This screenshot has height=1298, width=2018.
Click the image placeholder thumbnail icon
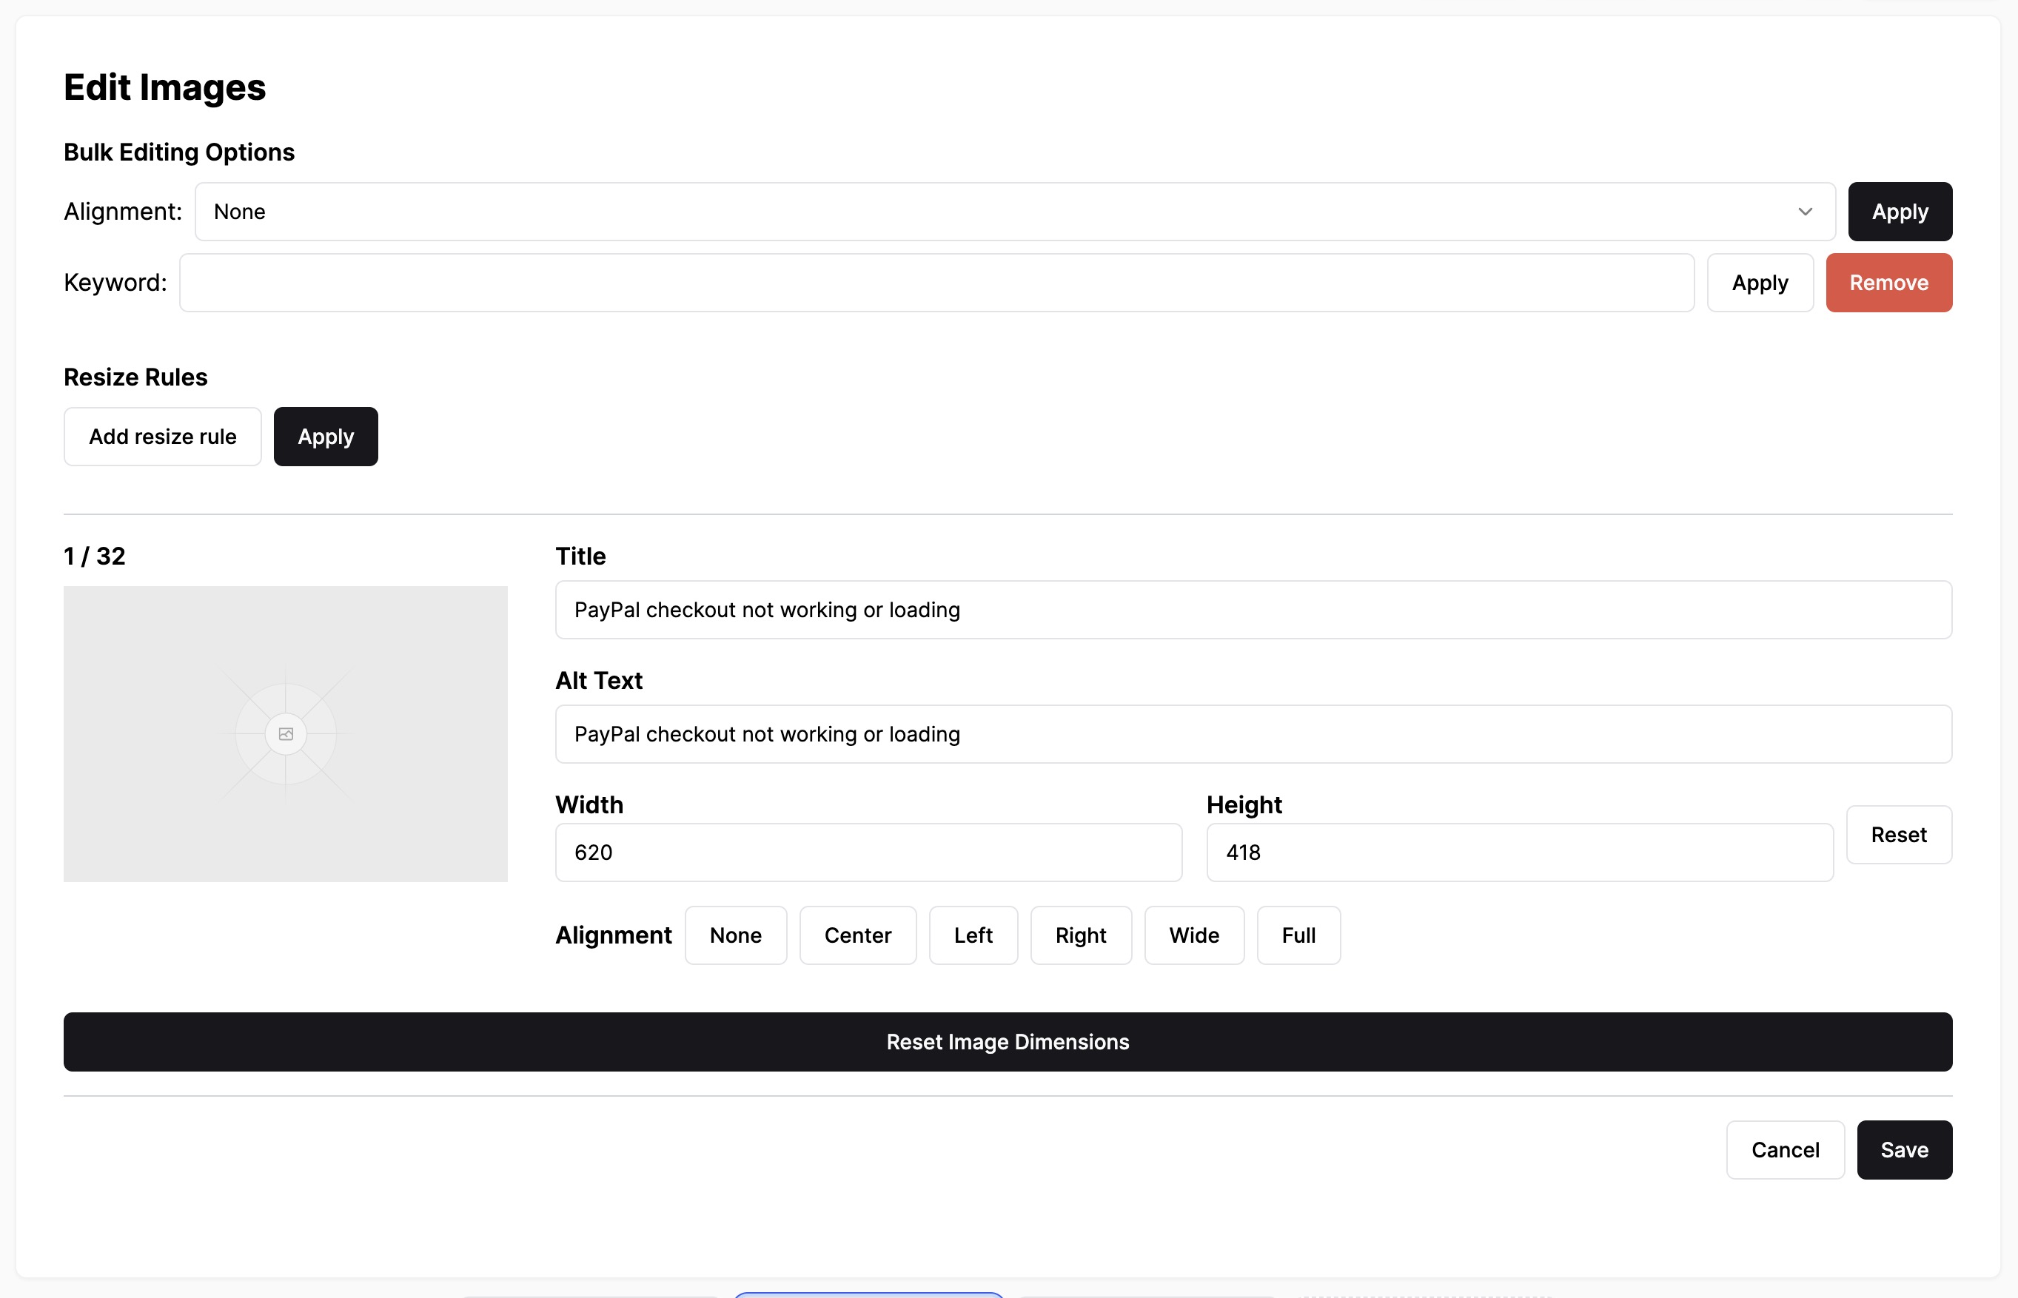pos(286,733)
